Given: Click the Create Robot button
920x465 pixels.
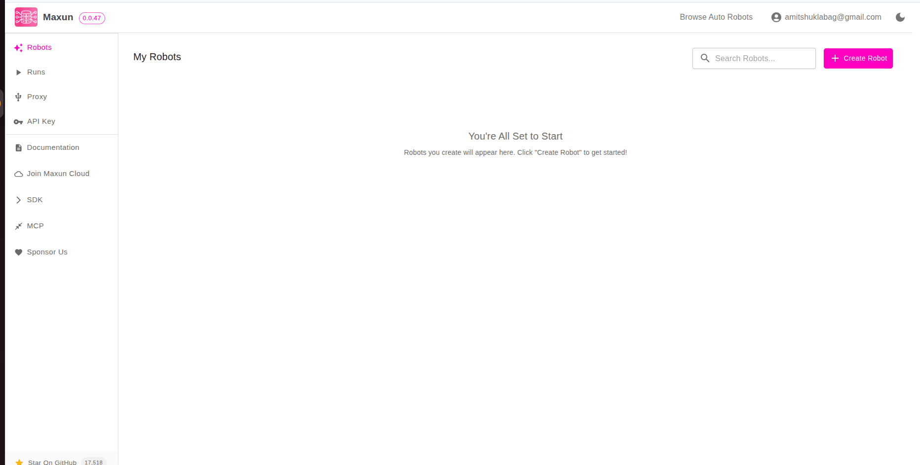Looking at the screenshot, I should pyautogui.click(x=858, y=58).
